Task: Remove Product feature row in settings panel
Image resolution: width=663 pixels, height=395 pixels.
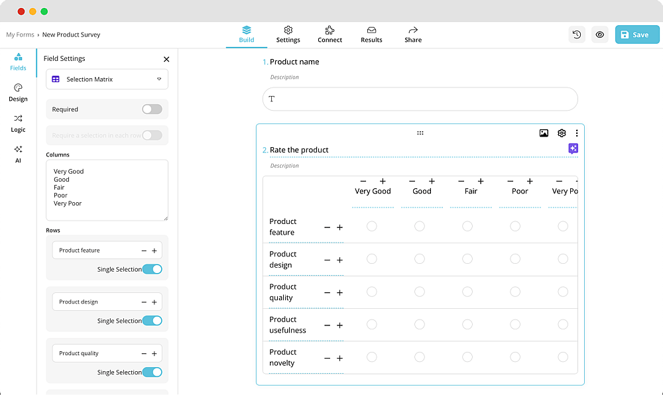Action: click(x=144, y=251)
